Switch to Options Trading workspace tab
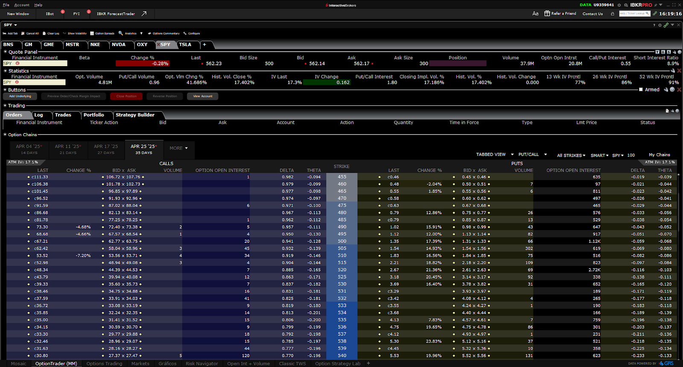 pyautogui.click(x=104, y=364)
